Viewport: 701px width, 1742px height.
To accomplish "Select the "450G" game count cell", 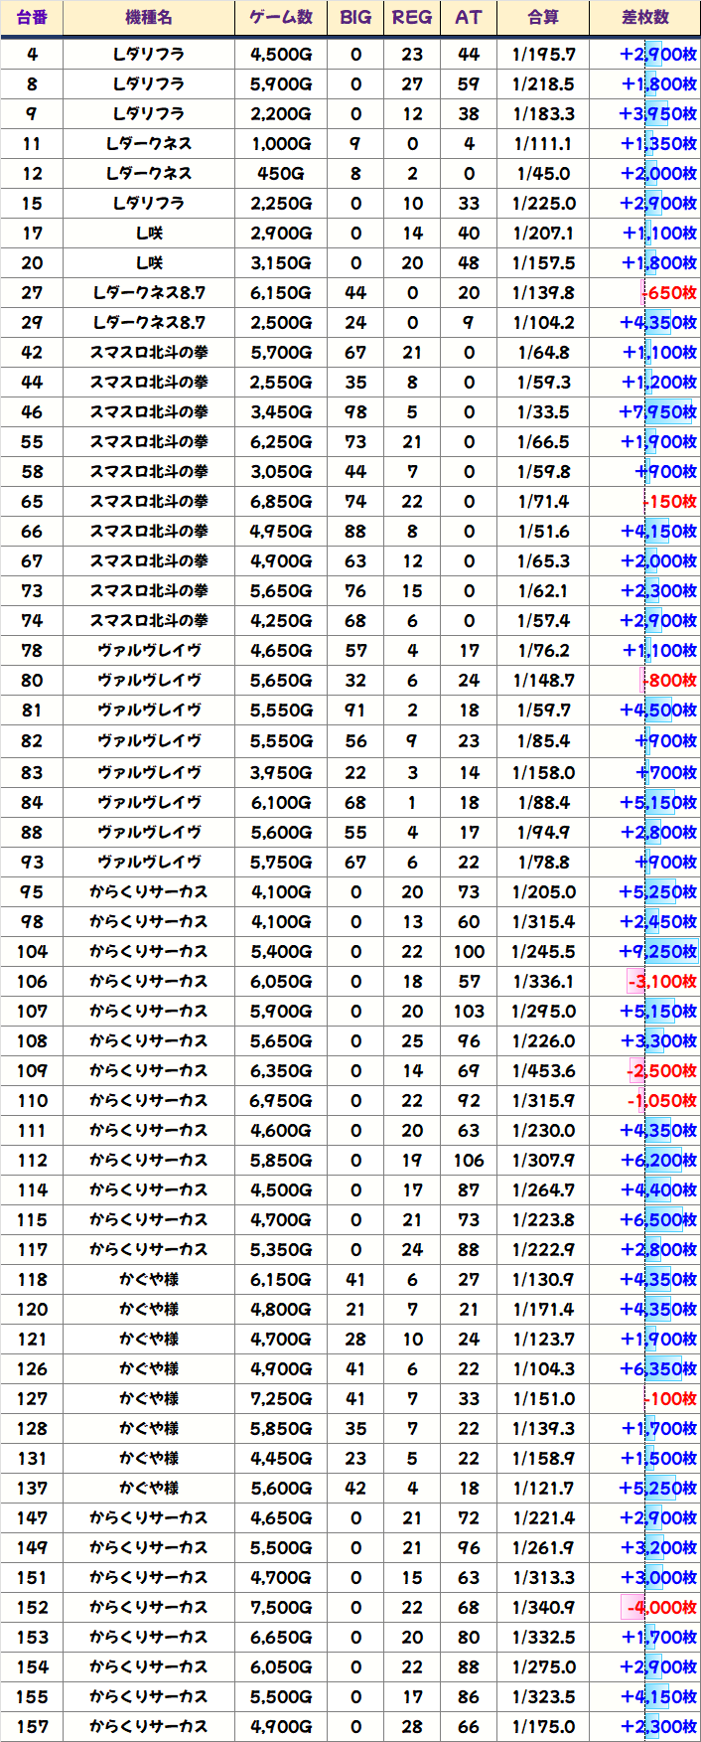I will (281, 174).
